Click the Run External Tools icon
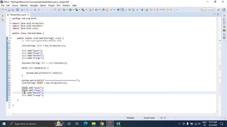This screenshot has height=127, width=227. 83,10
